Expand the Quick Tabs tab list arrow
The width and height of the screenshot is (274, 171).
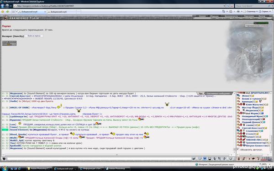pyautogui.click(x=16, y=12)
